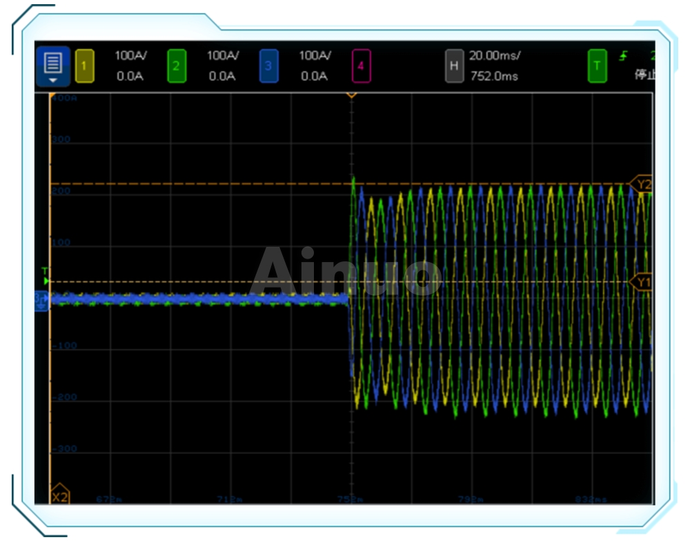This screenshot has width=690, height=542.
Task: Click the 20.00ms/ timebase value
Action: (x=495, y=55)
